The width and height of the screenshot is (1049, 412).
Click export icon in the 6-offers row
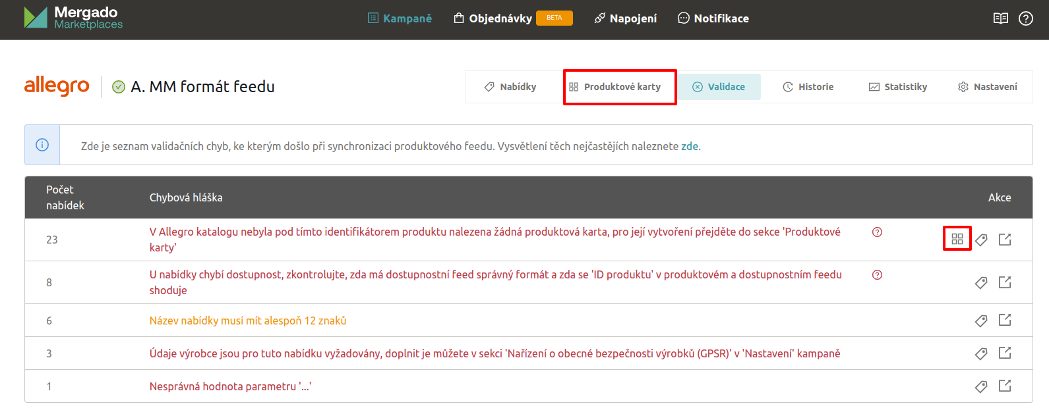pos(1005,321)
